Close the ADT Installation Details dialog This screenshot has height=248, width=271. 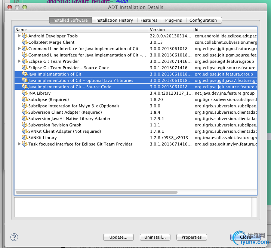click(246, 237)
